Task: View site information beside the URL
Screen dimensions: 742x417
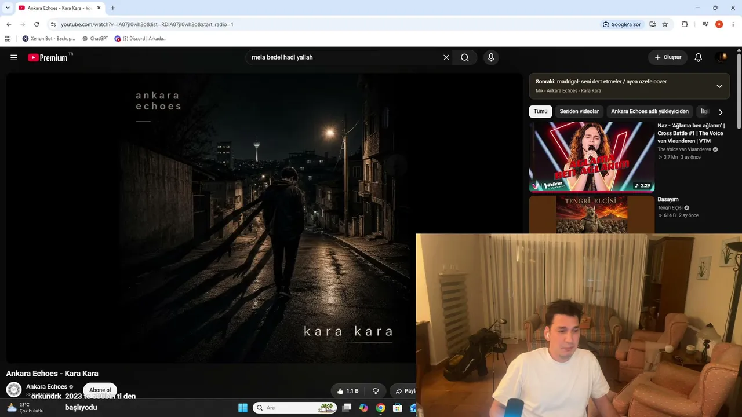Action: click(x=53, y=24)
